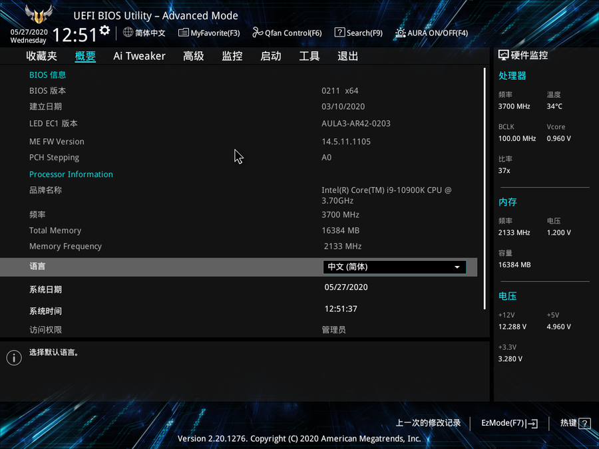Select the 退出 tab
The height and width of the screenshot is (449, 599).
348,57
